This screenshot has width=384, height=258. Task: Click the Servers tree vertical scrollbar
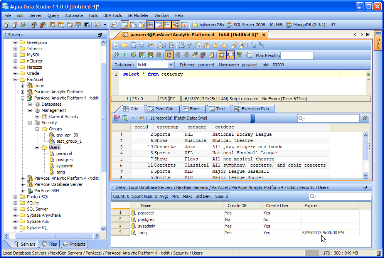(x=103, y=118)
